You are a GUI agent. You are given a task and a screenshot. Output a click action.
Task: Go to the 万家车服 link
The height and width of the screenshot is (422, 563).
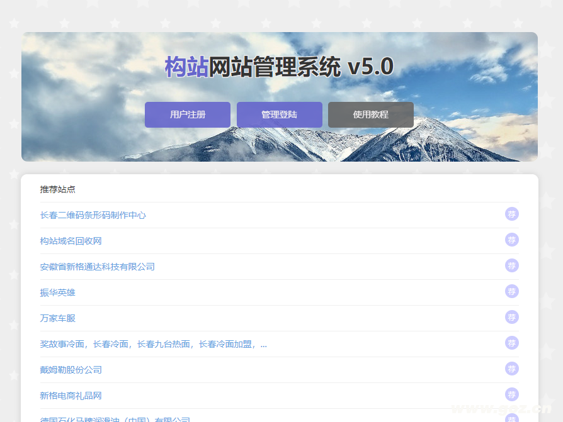(x=58, y=318)
